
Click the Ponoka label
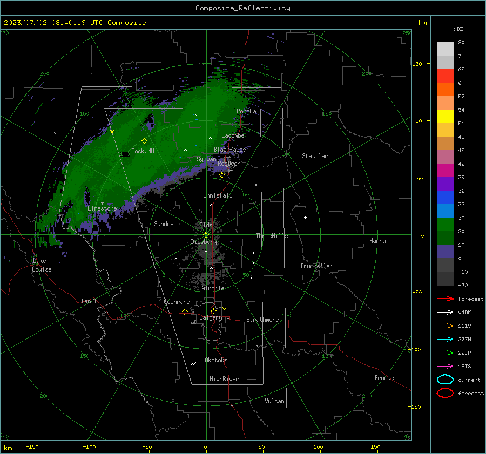tap(246, 111)
